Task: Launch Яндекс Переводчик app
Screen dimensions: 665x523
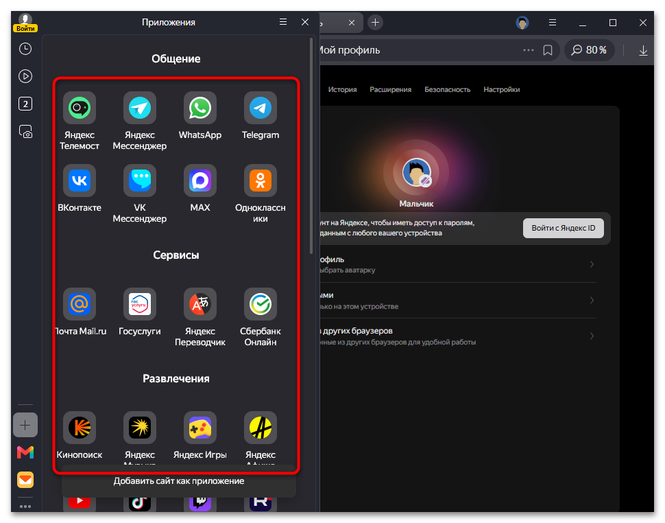Action: (x=199, y=304)
